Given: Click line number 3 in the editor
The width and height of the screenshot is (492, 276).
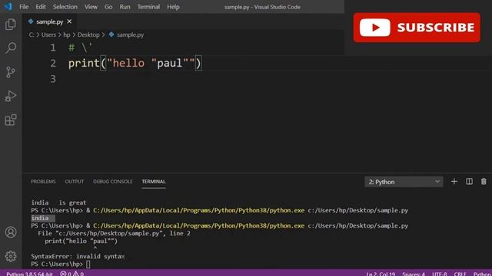Looking at the screenshot, I should 53,79.
